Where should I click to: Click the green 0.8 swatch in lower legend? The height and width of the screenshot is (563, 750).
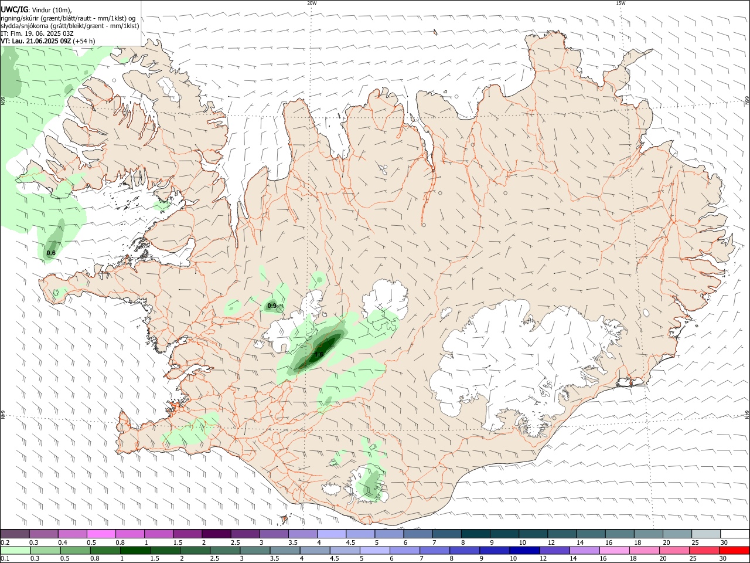[105, 550]
